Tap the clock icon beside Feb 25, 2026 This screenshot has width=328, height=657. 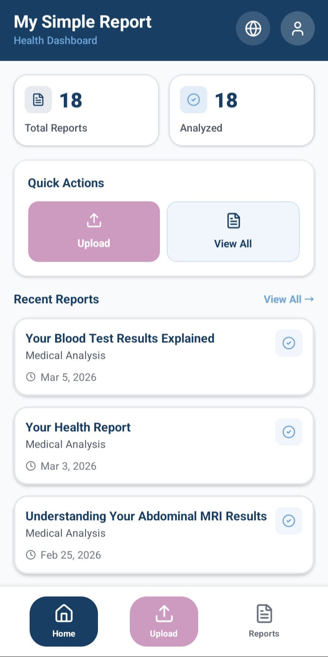(x=31, y=555)
